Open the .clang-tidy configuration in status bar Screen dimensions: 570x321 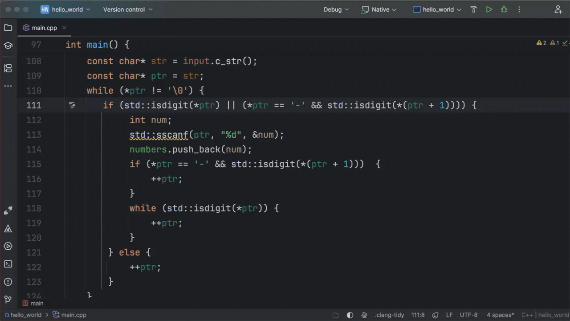390,315
